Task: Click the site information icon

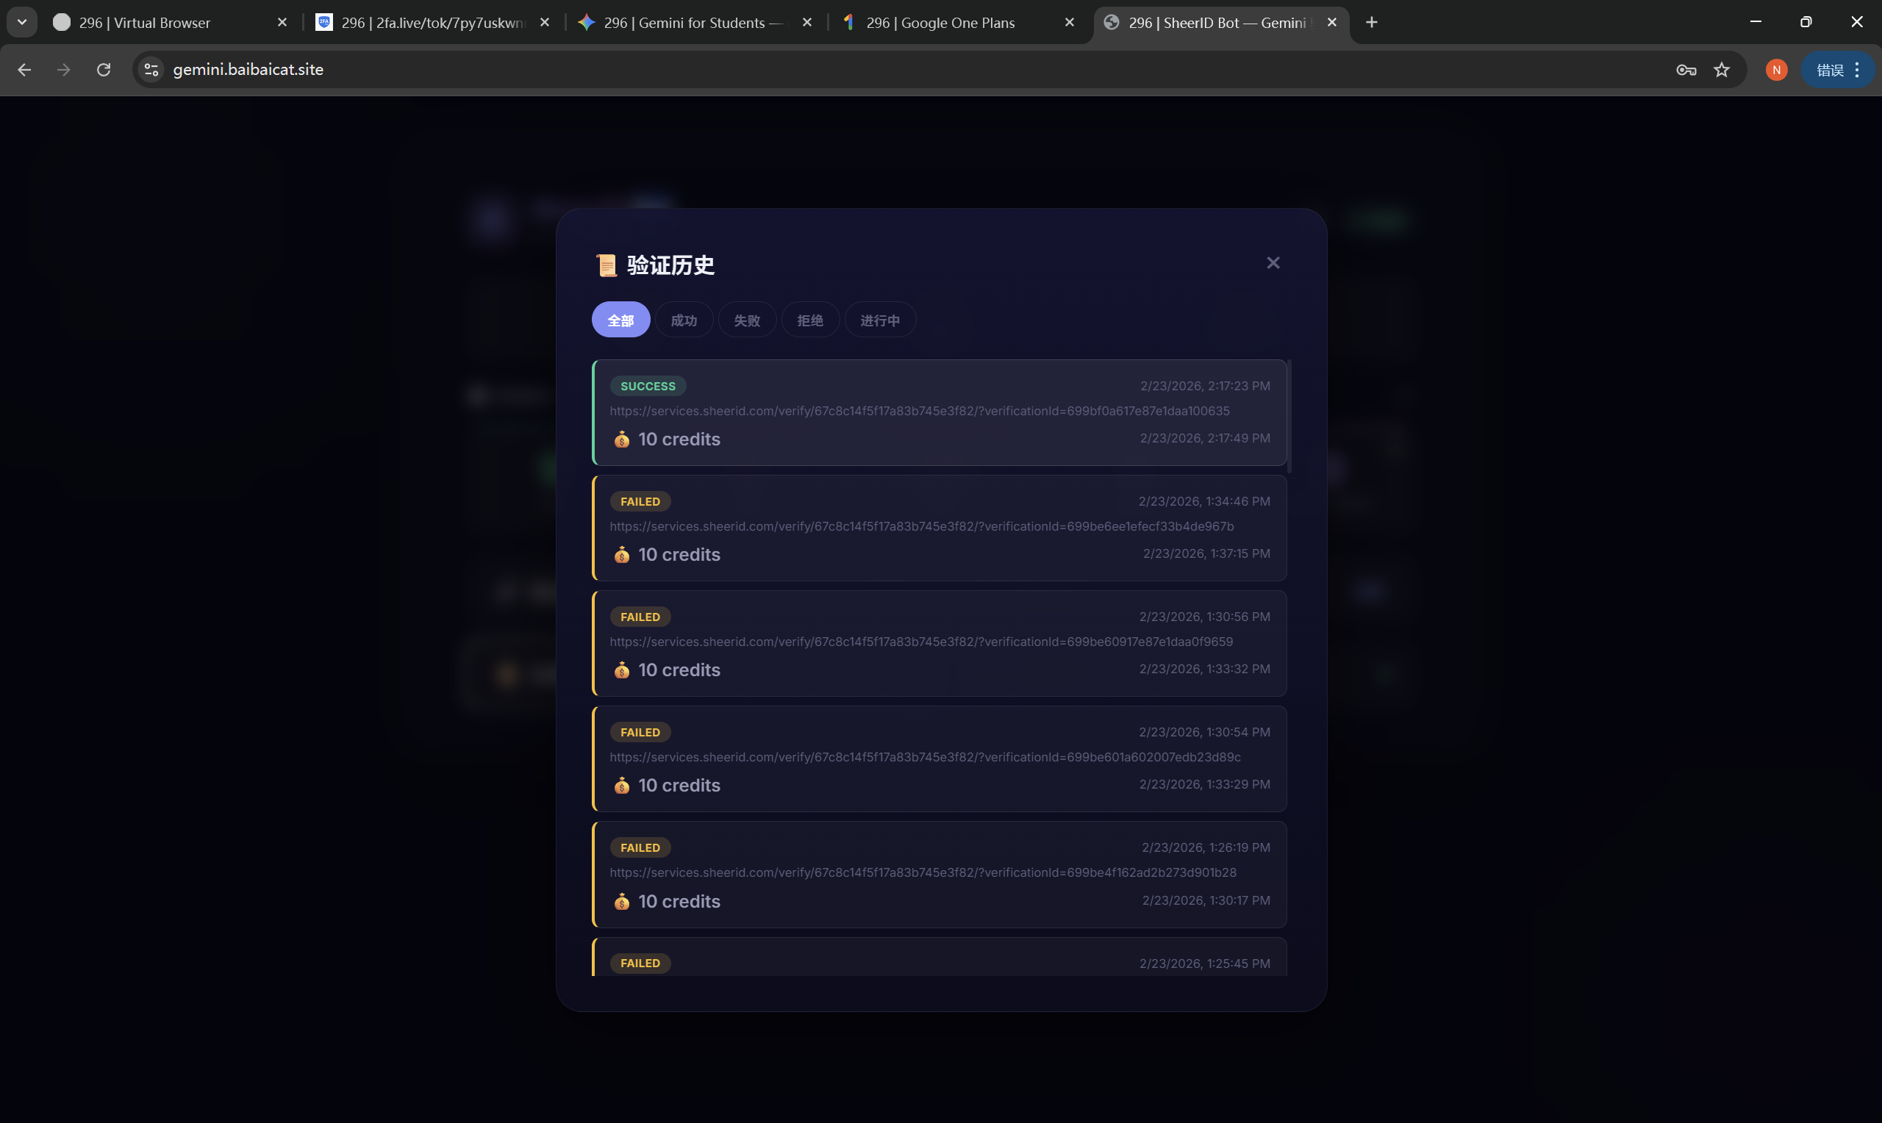Action: (151, 70)
